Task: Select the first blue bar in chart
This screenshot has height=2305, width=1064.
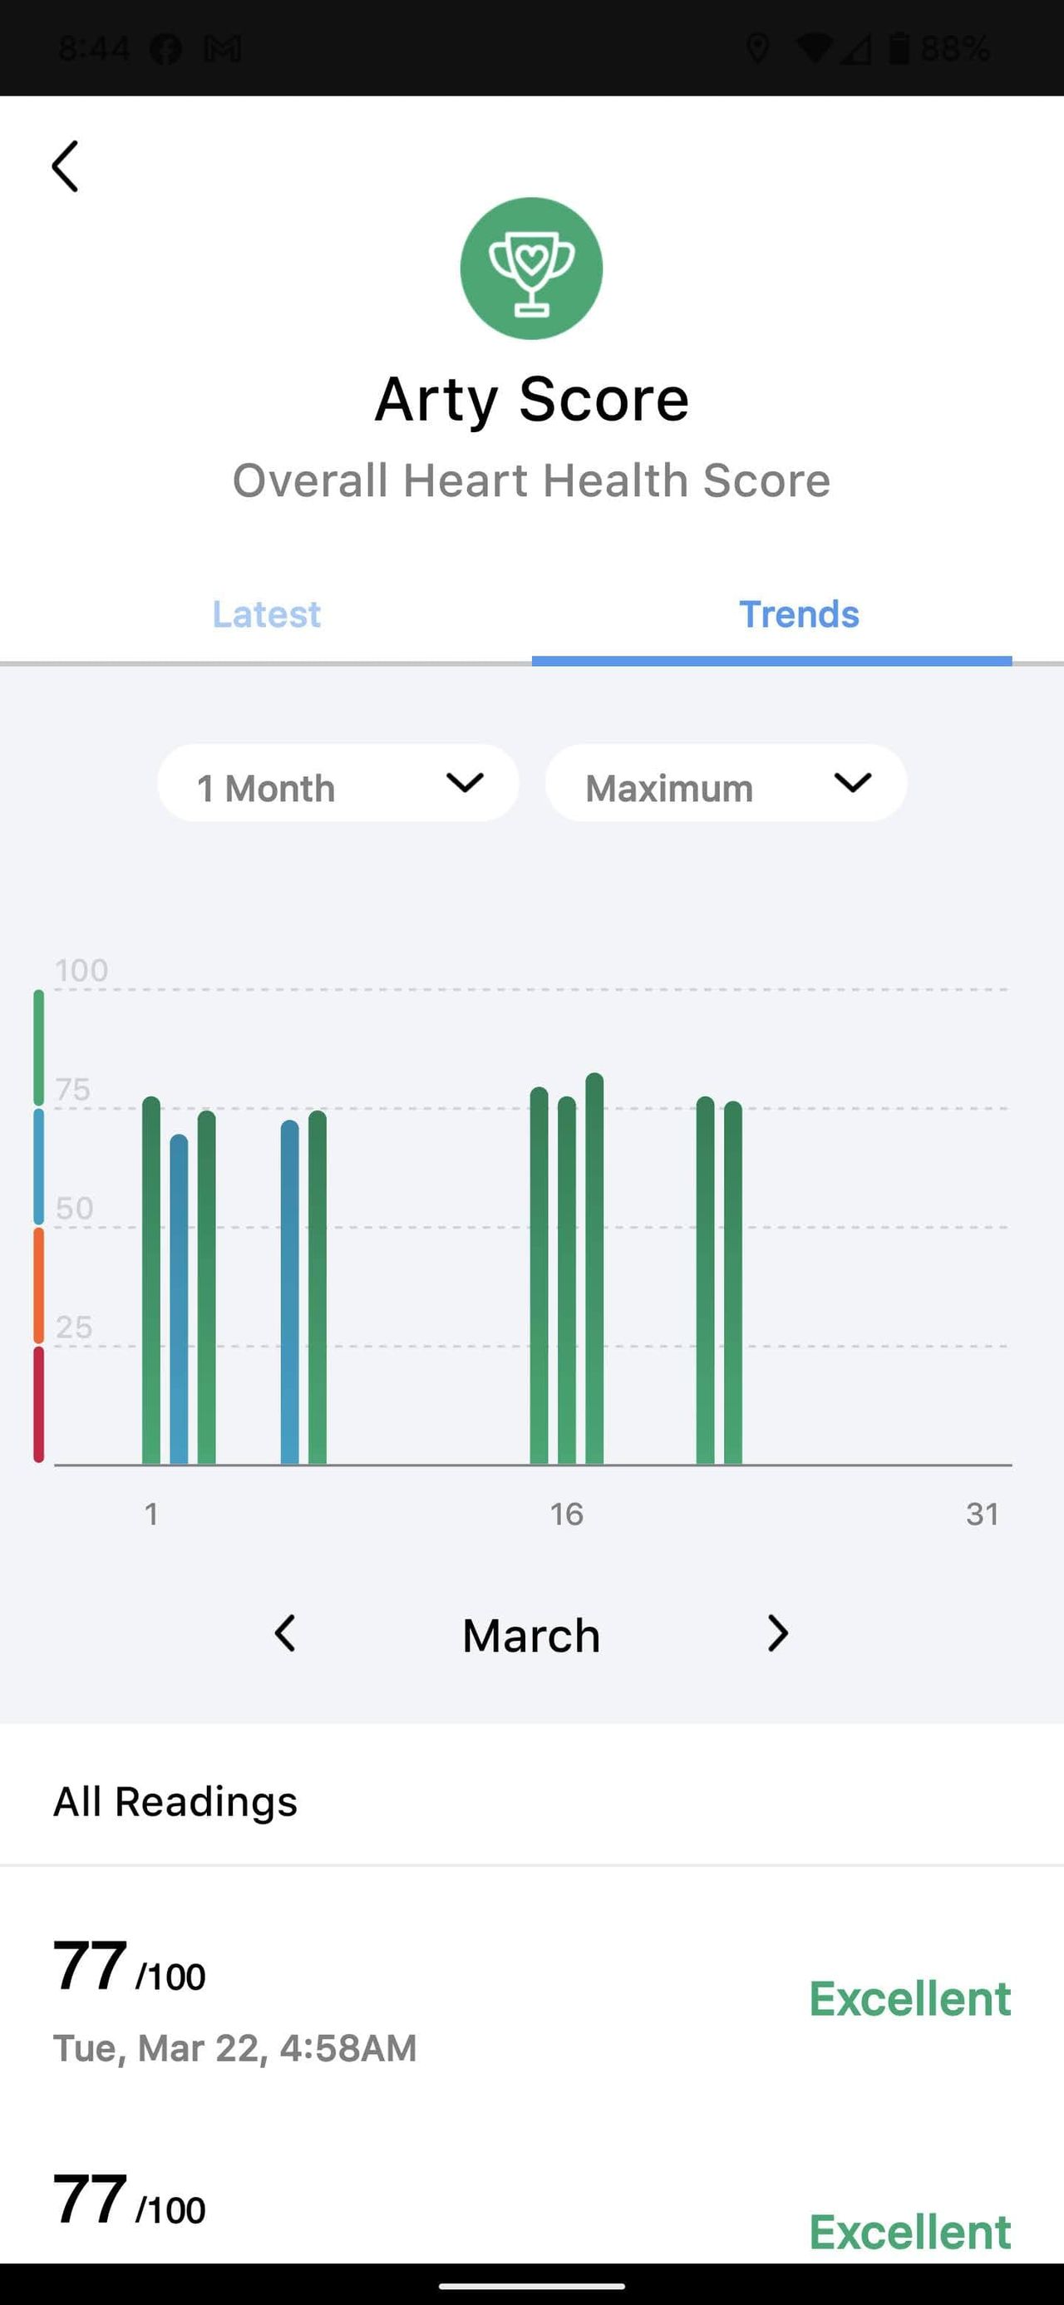Action: [x=179, y=1299]
